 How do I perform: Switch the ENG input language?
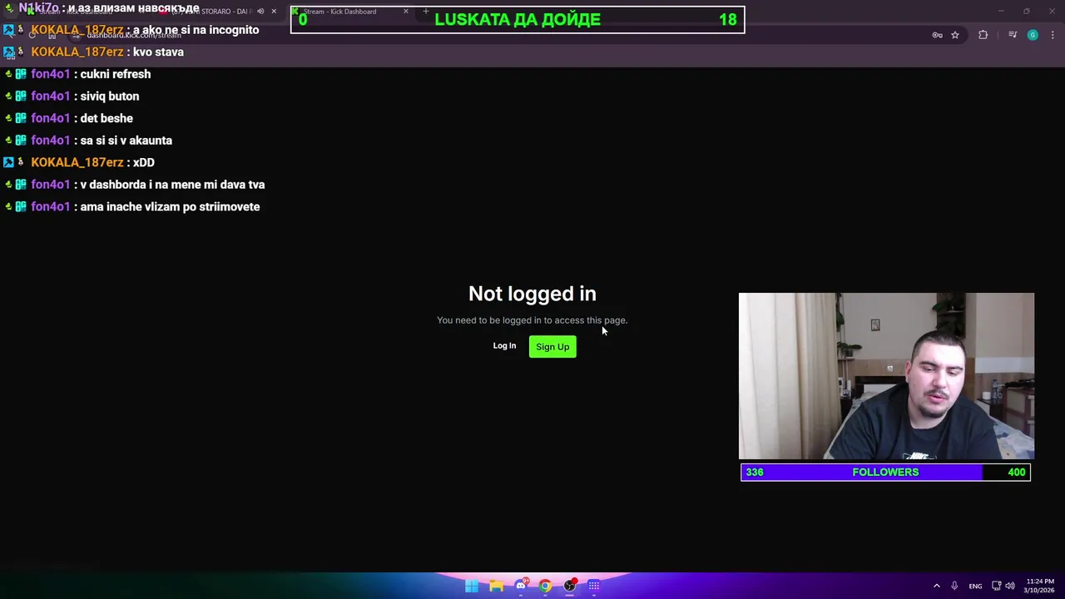tap(975, 586)
